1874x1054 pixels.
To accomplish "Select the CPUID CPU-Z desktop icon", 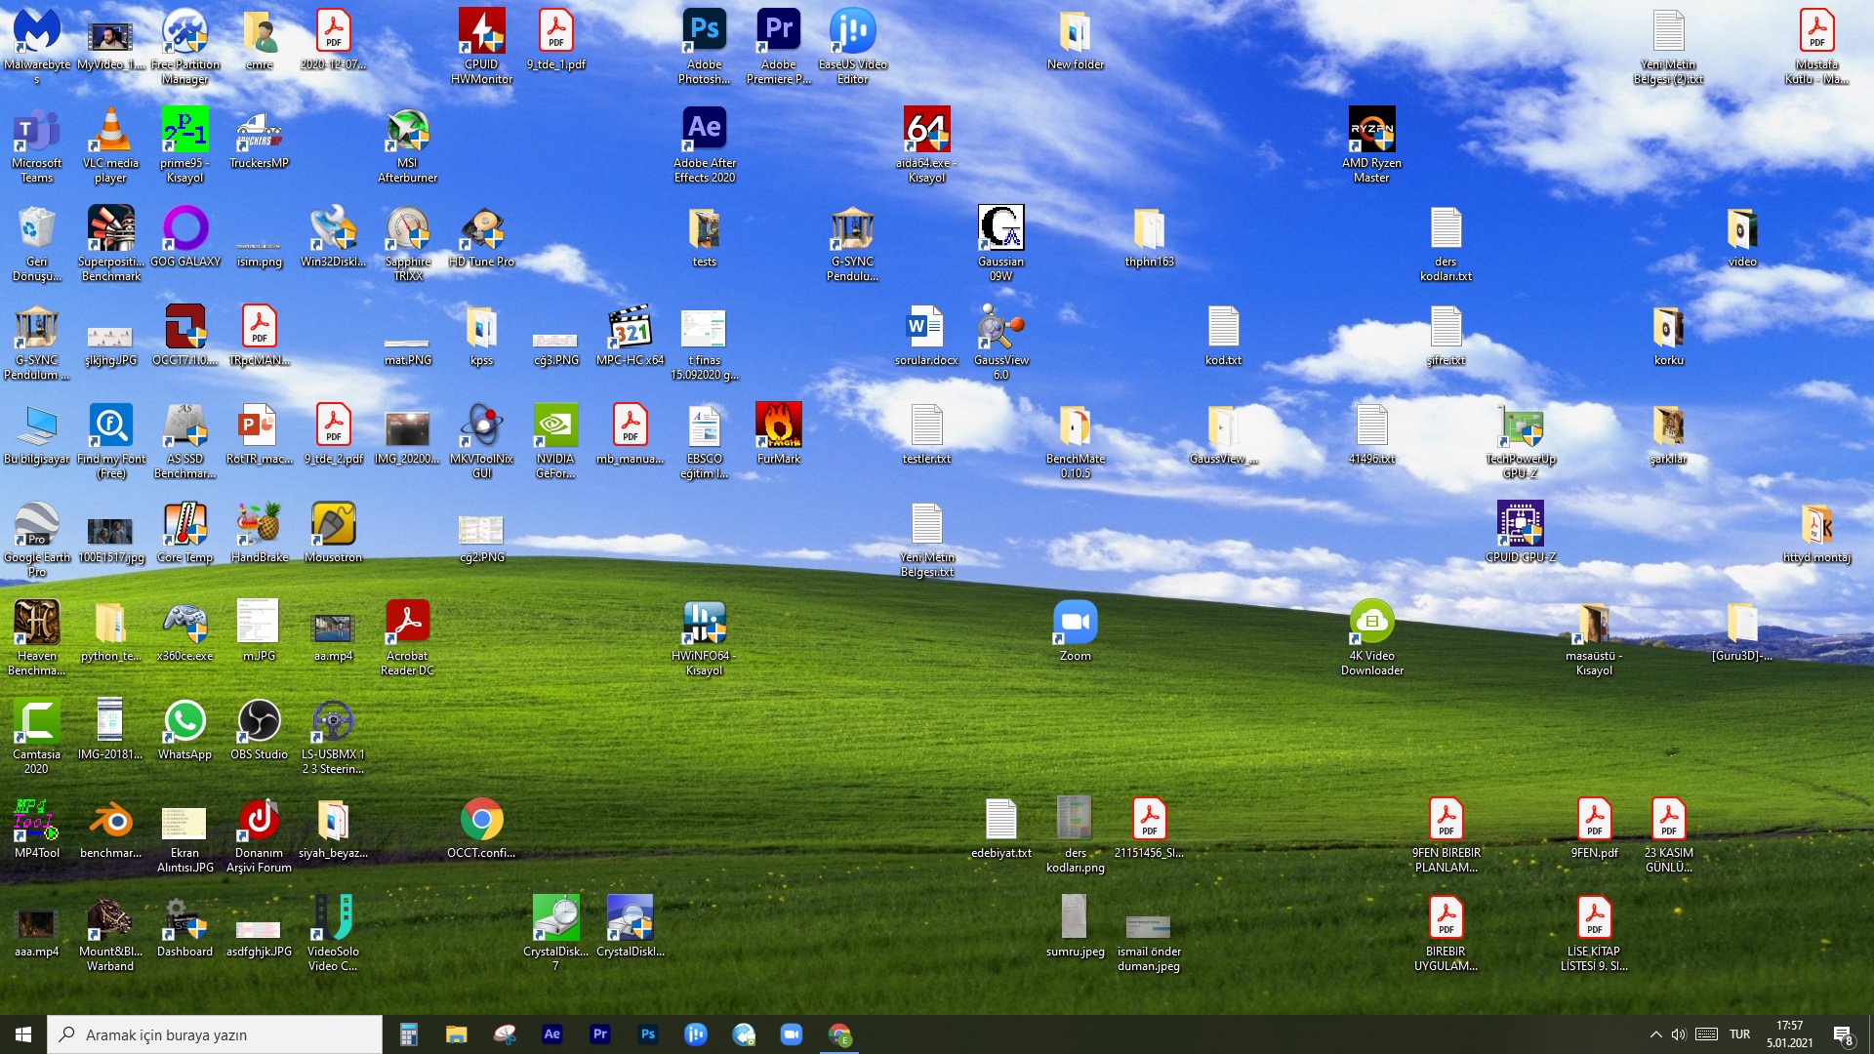I will 1520,525.
